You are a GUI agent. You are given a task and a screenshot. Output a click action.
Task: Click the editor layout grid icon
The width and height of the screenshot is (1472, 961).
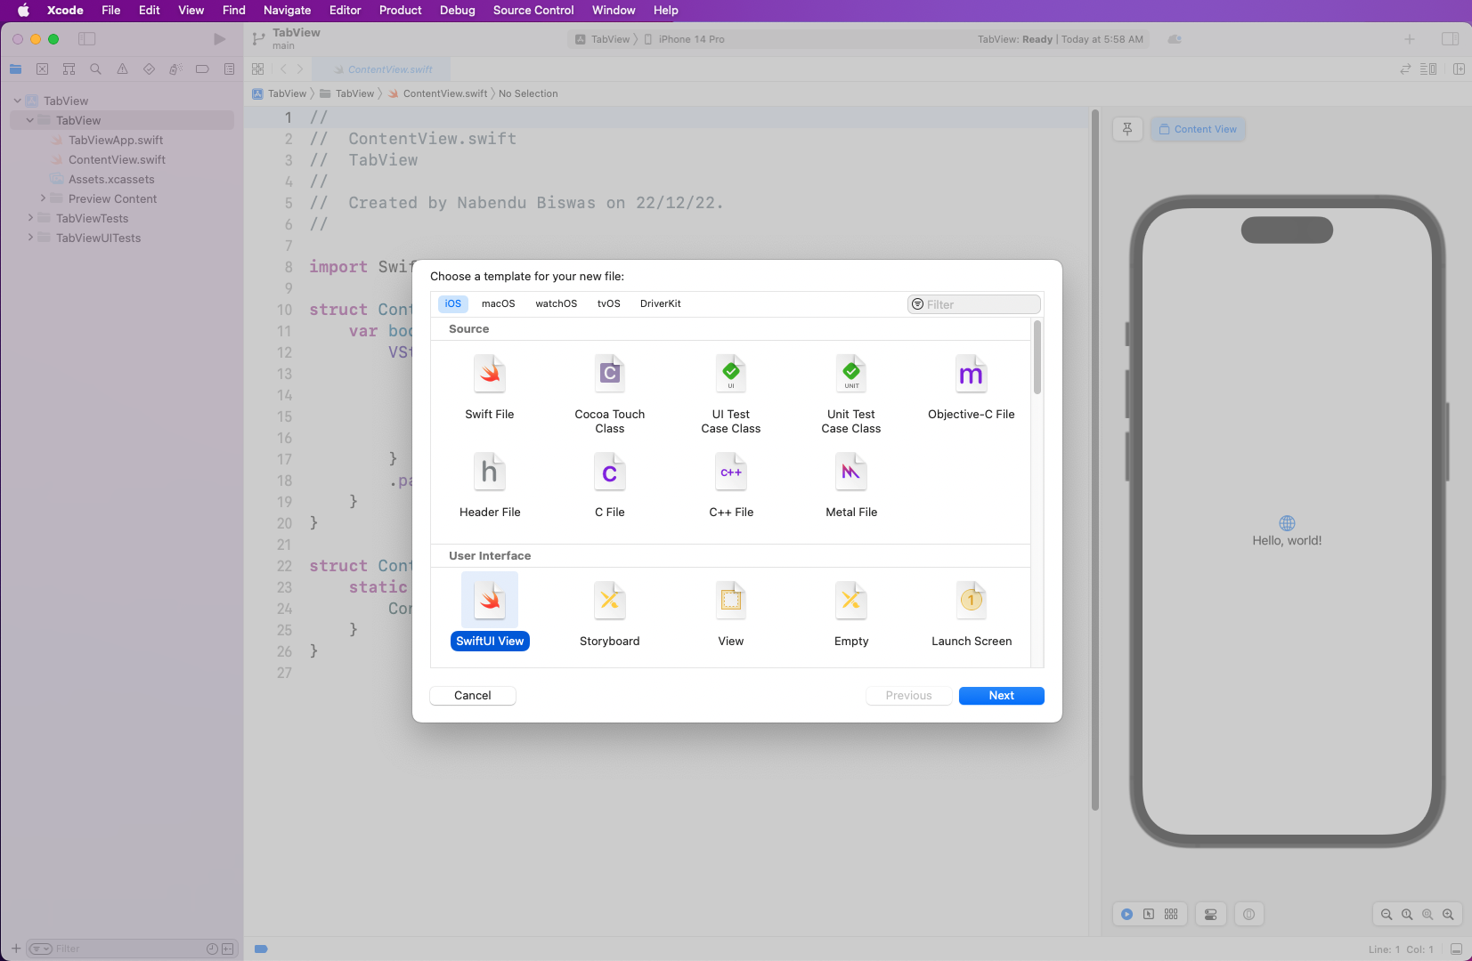[x=257, y=69]
